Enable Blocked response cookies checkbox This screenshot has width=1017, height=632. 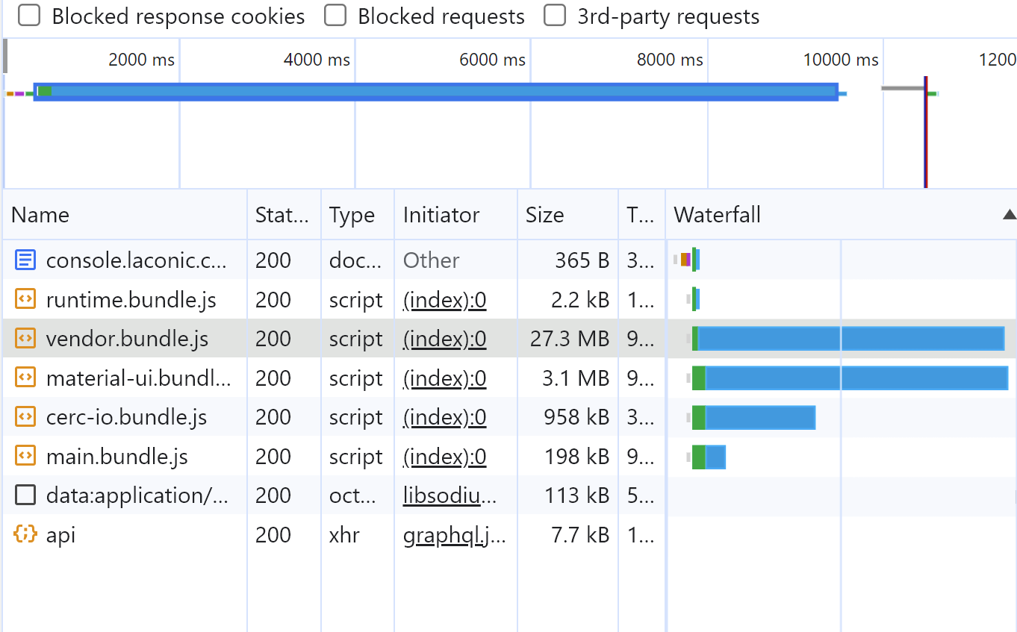(x=29, y=16)
